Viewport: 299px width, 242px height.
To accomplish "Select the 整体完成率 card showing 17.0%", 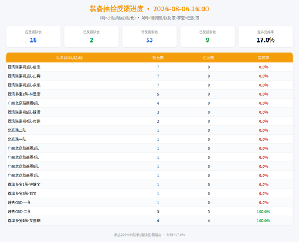I will tap(266, 37).
